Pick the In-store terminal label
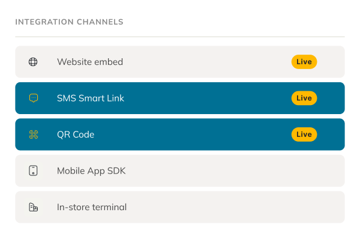 pyautogui.click(x=92, y=207)
